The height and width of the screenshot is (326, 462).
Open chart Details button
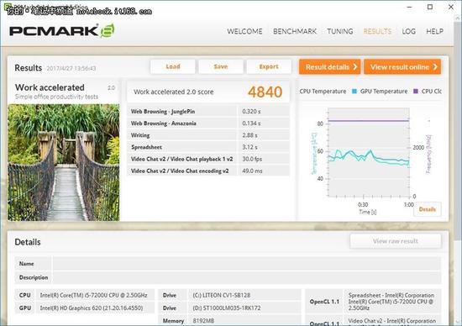click(x=428, y=209)
